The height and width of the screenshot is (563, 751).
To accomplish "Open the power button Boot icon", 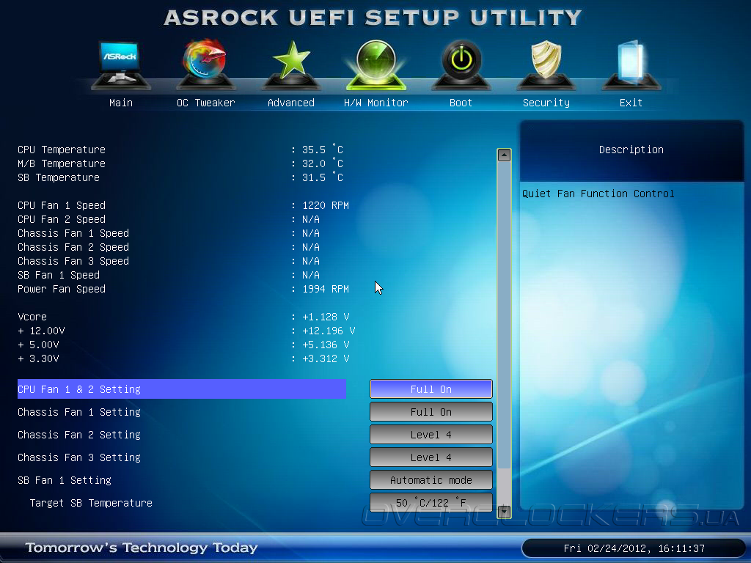I will pos(461,65).
